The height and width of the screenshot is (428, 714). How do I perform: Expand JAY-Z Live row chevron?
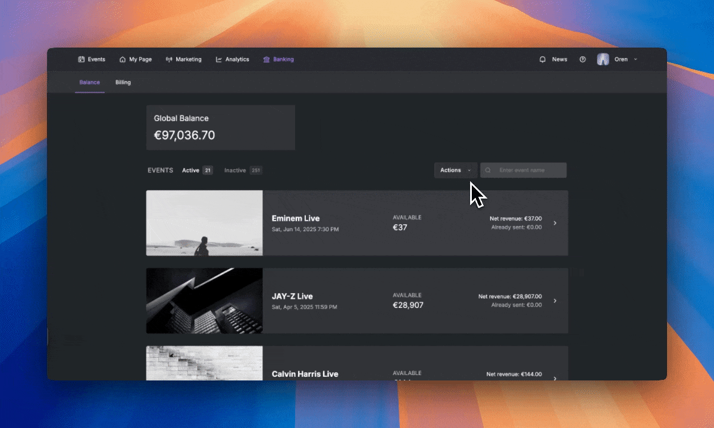555,301
